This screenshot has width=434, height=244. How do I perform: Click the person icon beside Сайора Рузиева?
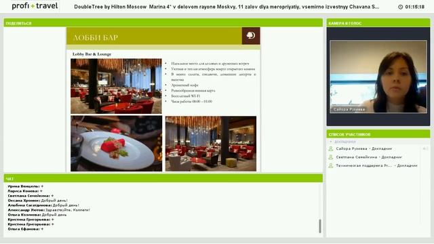coord(330,149)
